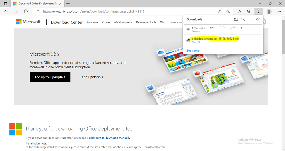Screen dimensions: 285x151
Task: Close the Download Office Deployment Tool tab
Action: [60, 4]
